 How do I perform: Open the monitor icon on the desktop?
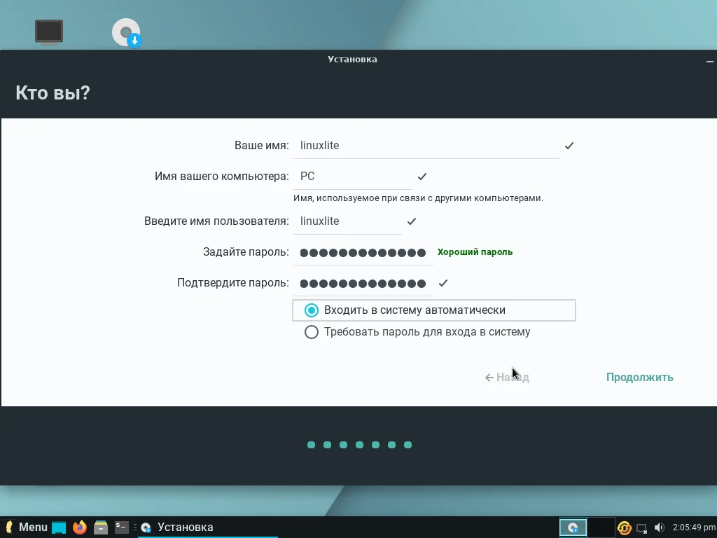(48, 32)
